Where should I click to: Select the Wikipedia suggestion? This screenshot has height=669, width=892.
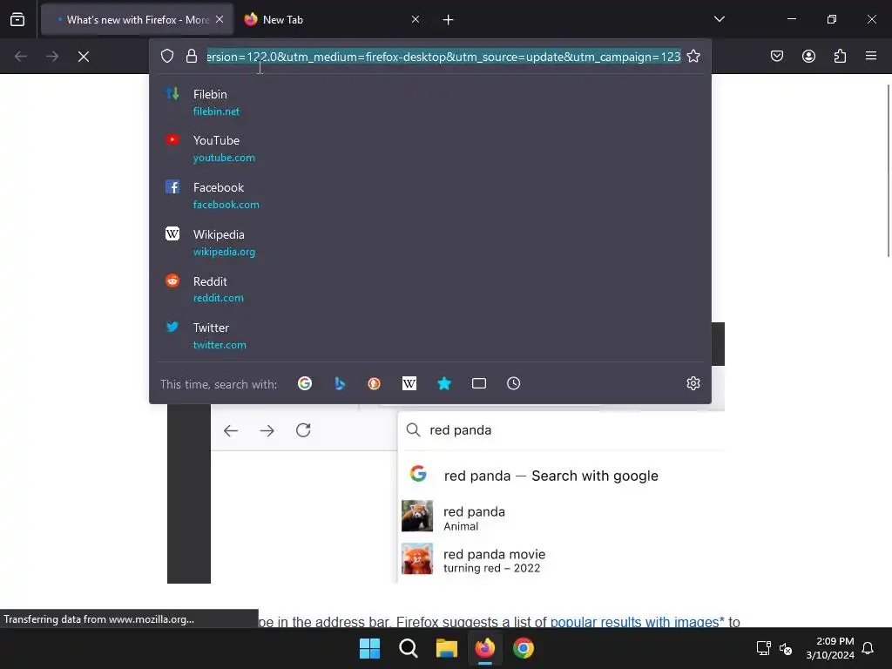click(x=430, y=242)
